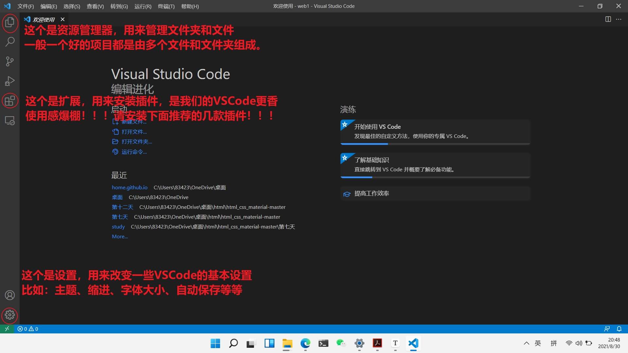The image size is (628, 353).
Task: Open the 选择(S) menu
Action: pyautogui.click(x=72, y=6)
